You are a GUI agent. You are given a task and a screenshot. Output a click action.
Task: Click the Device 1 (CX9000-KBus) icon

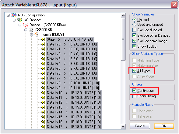pos(26,25)
